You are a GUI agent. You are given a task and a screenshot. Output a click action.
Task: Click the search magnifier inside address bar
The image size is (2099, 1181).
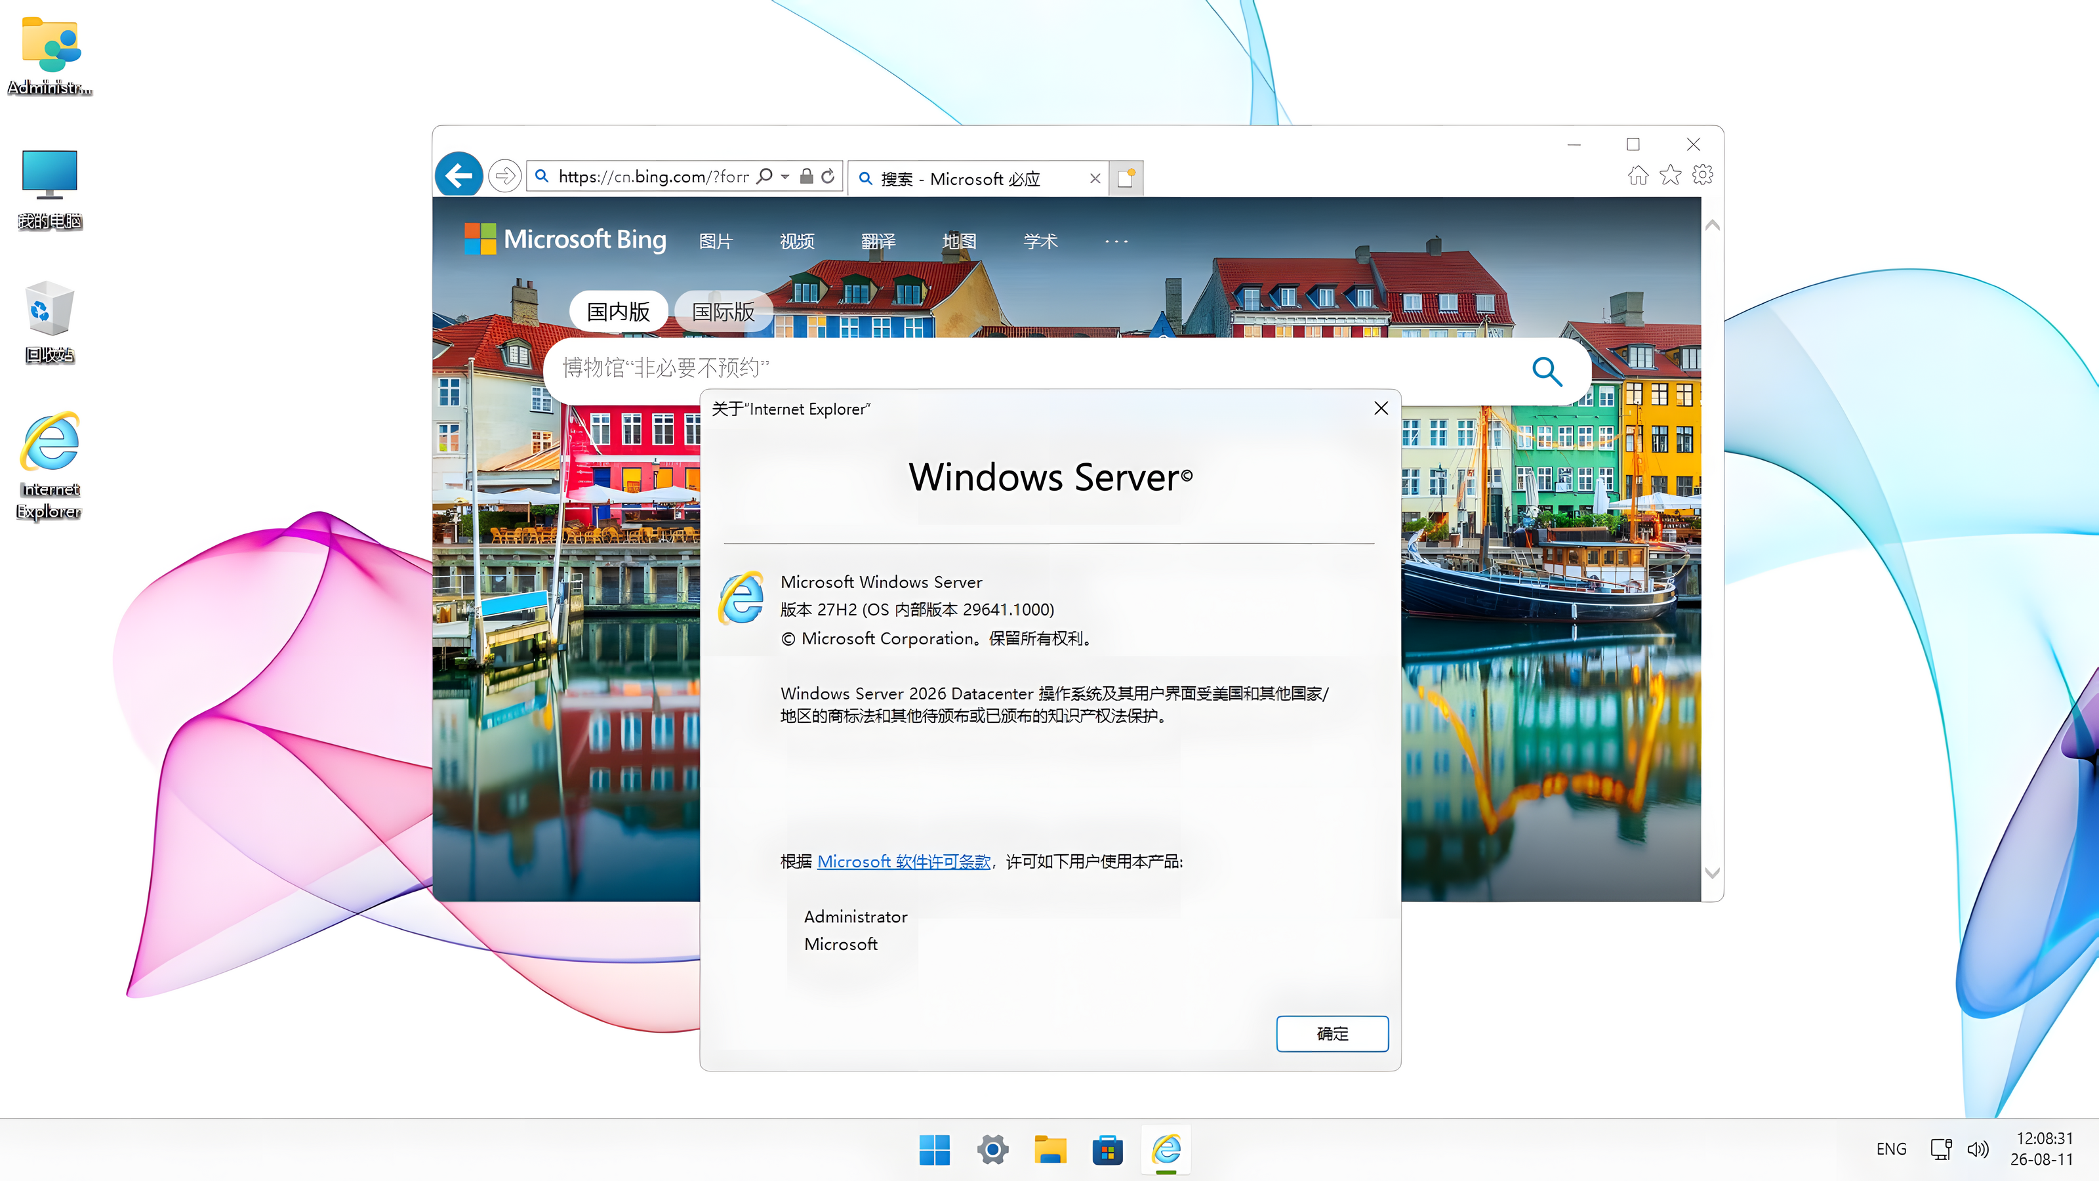(764, 176)
